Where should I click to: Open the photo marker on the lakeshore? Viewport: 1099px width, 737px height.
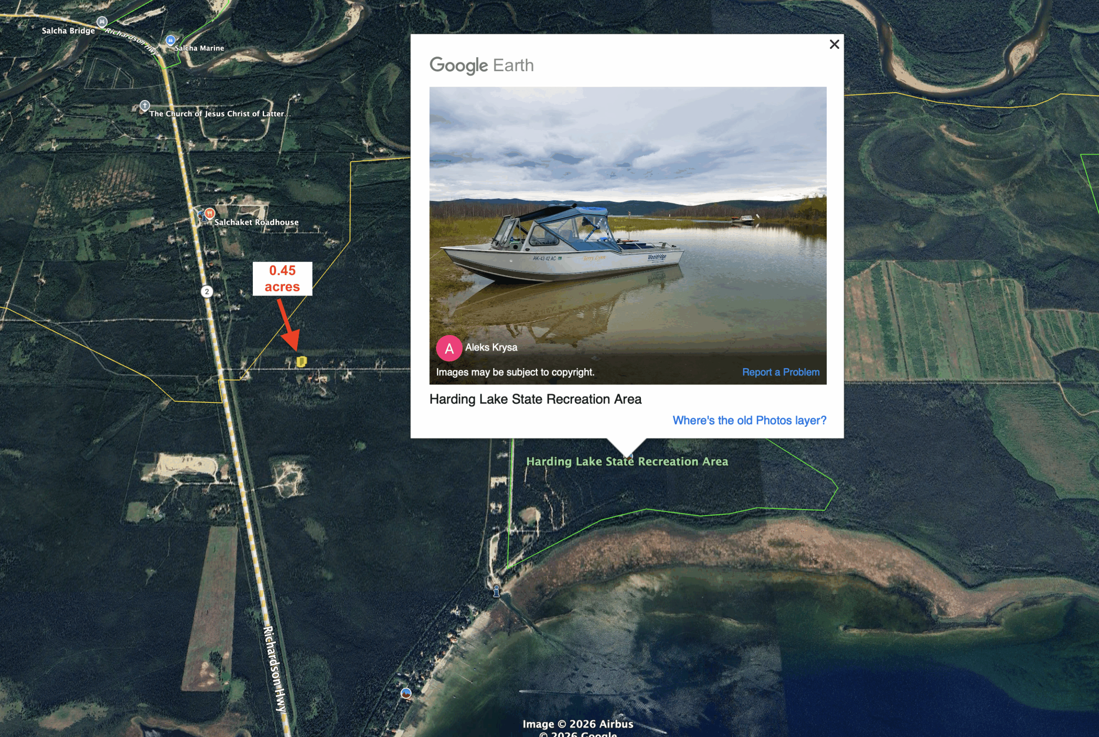click(406, 693)
